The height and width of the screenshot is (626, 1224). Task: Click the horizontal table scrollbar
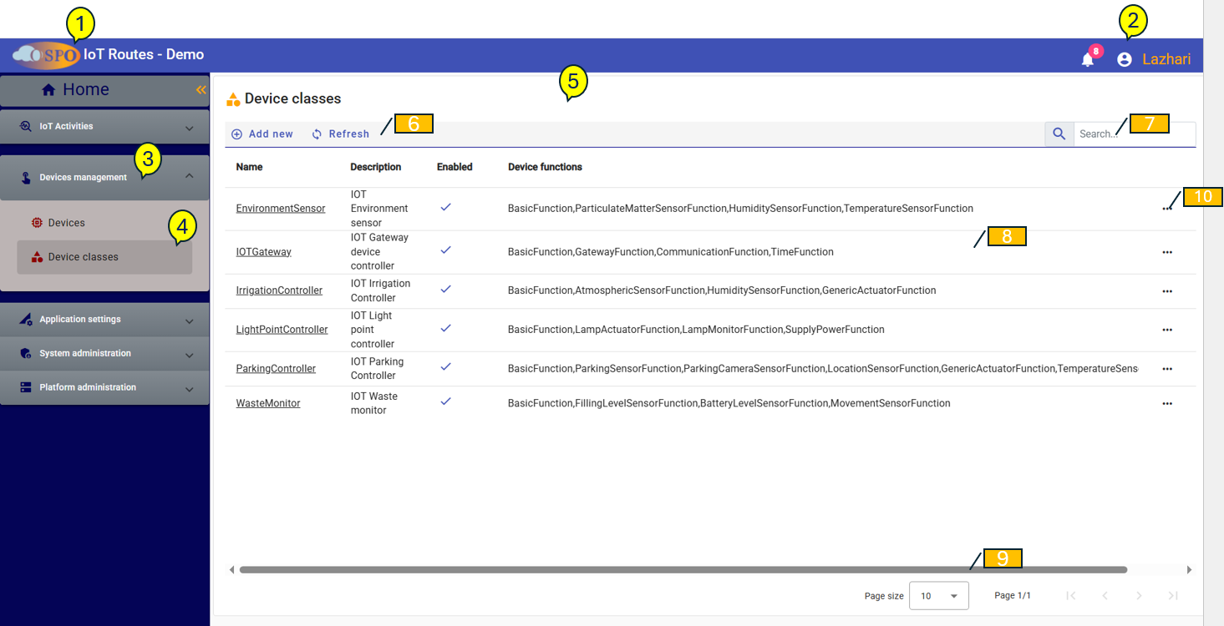click(x=683, y=570)
